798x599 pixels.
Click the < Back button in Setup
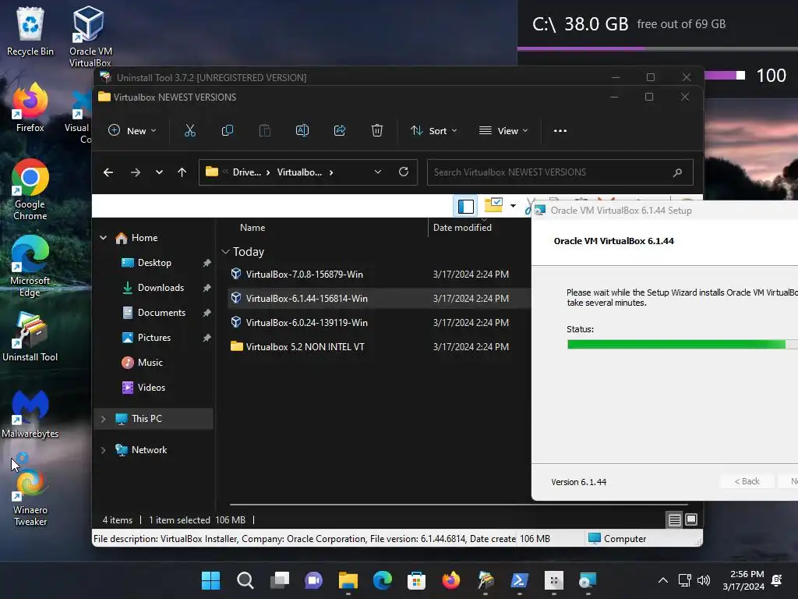pos(747,481)
